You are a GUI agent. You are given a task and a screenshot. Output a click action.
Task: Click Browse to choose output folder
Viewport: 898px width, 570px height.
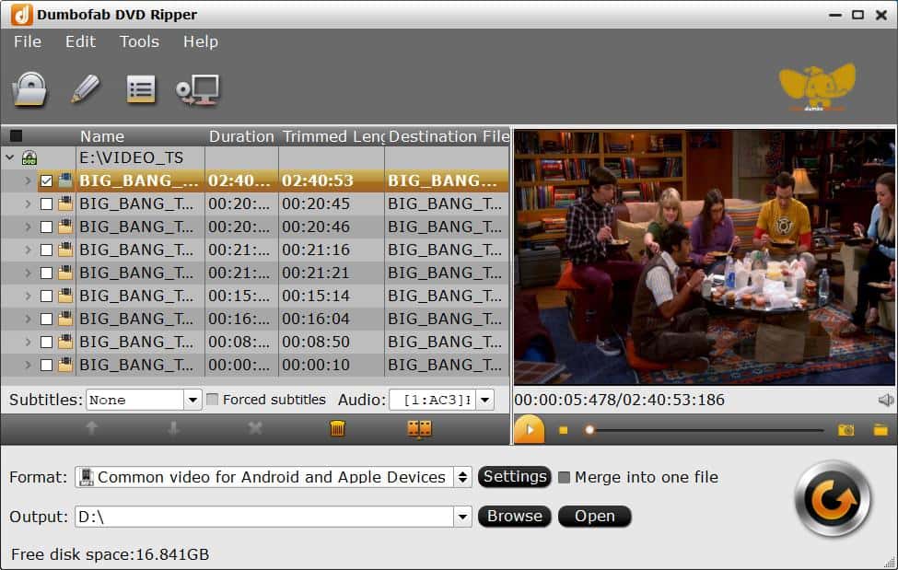click(514, 517)
